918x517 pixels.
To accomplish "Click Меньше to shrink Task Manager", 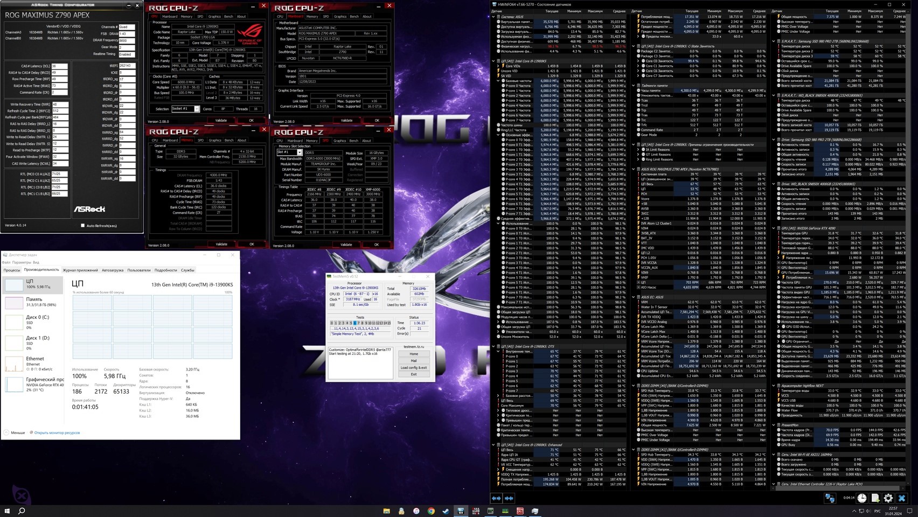I will 15,432.
